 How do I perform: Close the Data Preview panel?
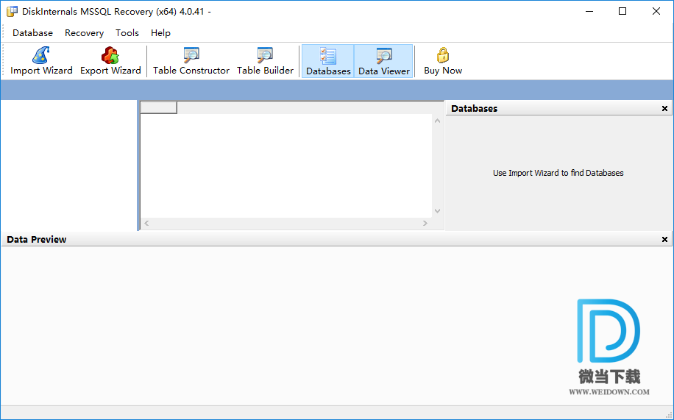[664, 240]
